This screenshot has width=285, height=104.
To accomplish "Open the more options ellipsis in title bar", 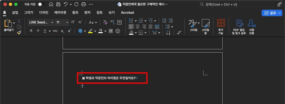I will tap(91, 4).
